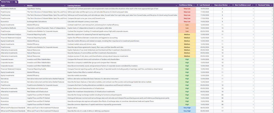Screen dimensions: 274x113
Task: Select Very Low rating cell for Hypothesis Testing
Action: pyautogui.click(x=187, y=9)
